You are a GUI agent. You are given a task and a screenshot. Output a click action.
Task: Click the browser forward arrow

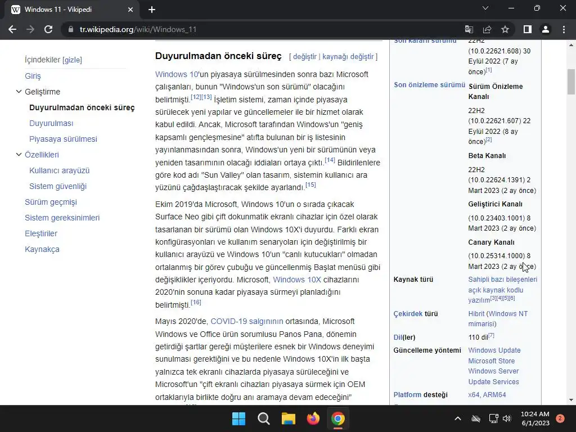[30, 29]
